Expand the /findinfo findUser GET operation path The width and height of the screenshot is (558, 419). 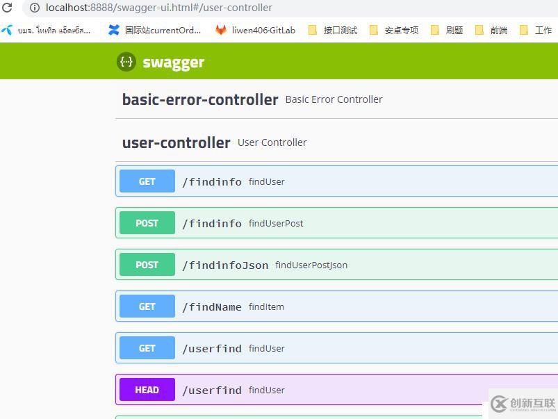point(212,182)
